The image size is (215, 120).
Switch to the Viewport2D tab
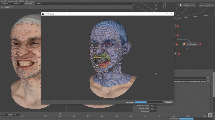tap(16, 4)
